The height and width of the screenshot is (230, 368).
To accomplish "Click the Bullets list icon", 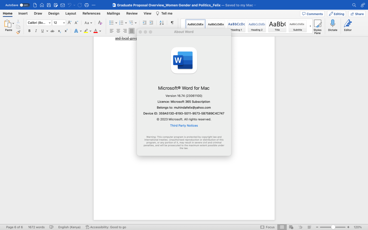I will [x=112, y=23].
